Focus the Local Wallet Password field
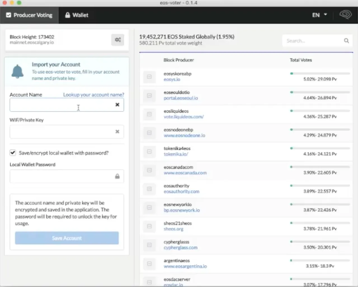 (67, 176)
